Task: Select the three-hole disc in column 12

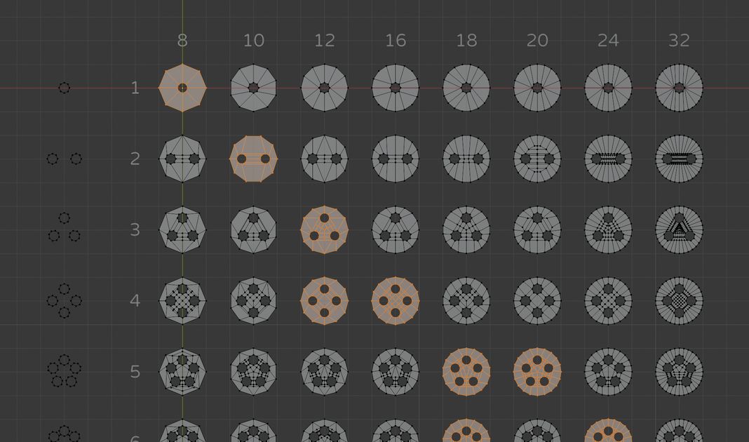Action: tap(325, 229)
